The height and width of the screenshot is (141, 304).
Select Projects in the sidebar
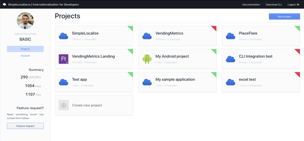point(25,49)
